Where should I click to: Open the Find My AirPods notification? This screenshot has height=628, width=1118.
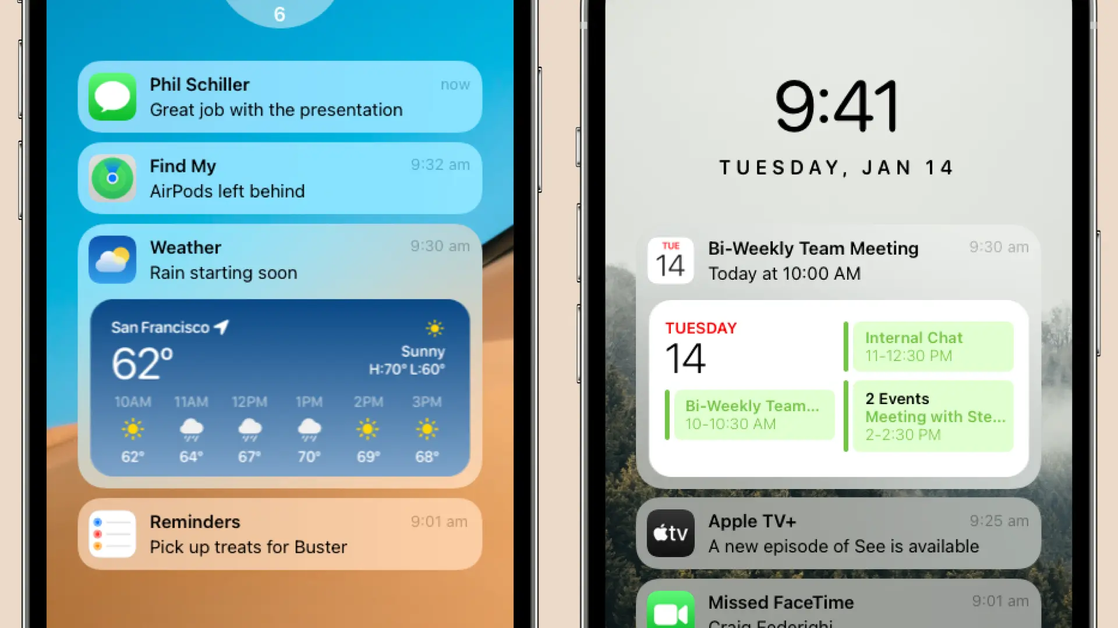280,178
